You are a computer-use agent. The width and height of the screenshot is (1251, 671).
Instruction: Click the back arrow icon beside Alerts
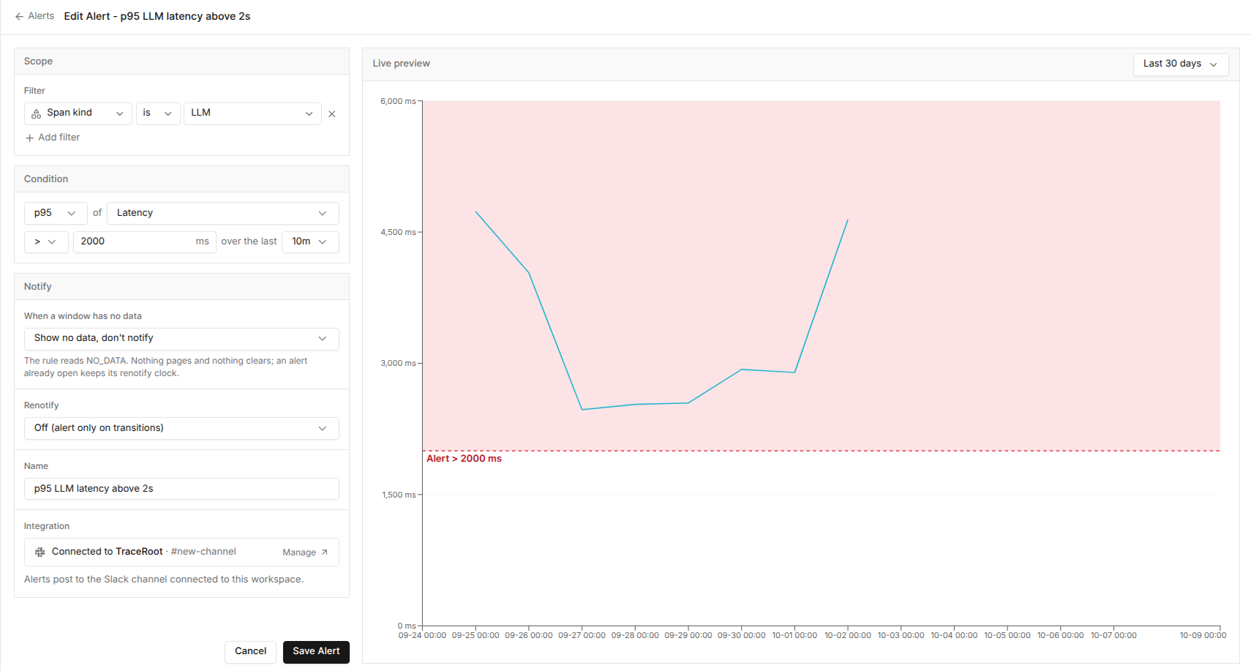point(19,16)
